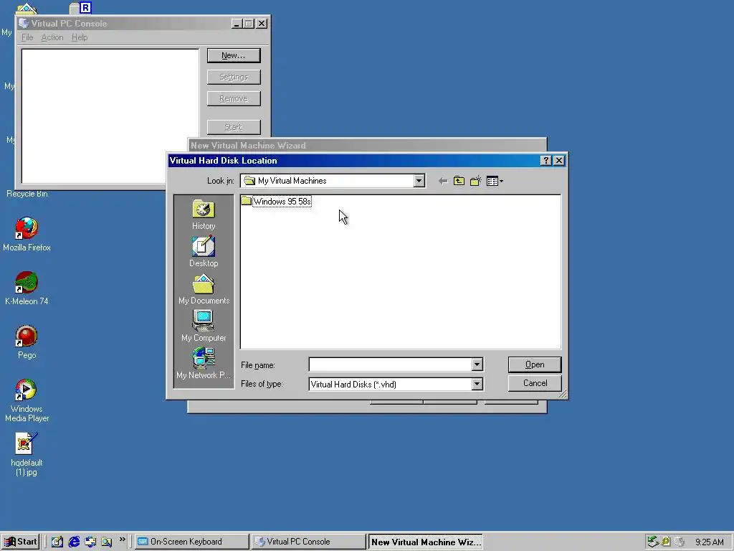Open My Computer in the places bar

[x=204, y=326]
